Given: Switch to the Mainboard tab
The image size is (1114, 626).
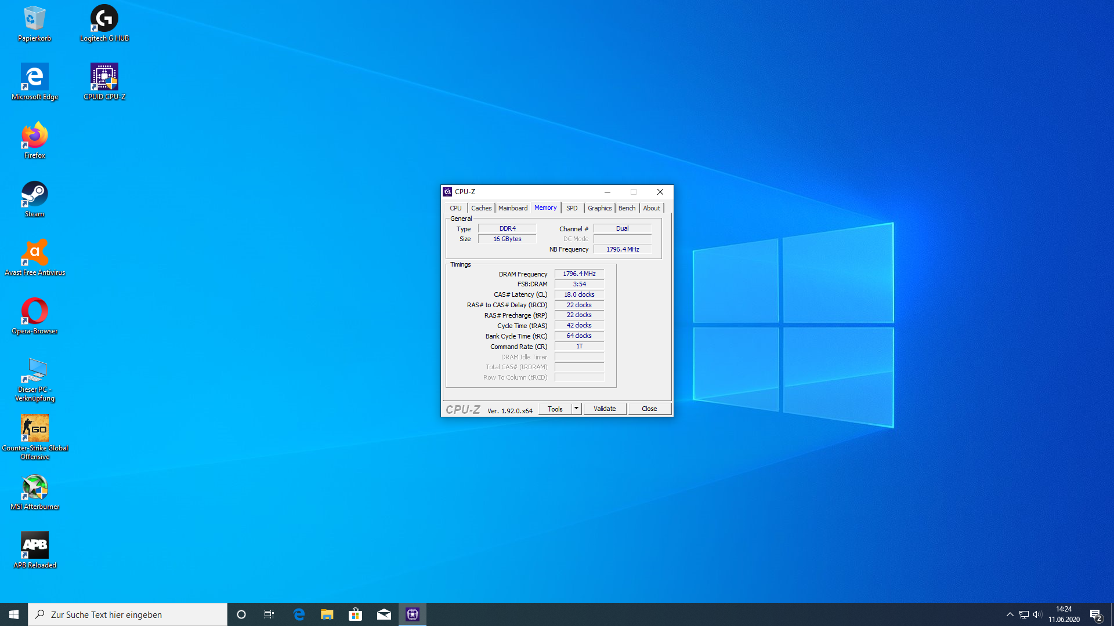Looking at the screenshot, I should pos(513,208).
